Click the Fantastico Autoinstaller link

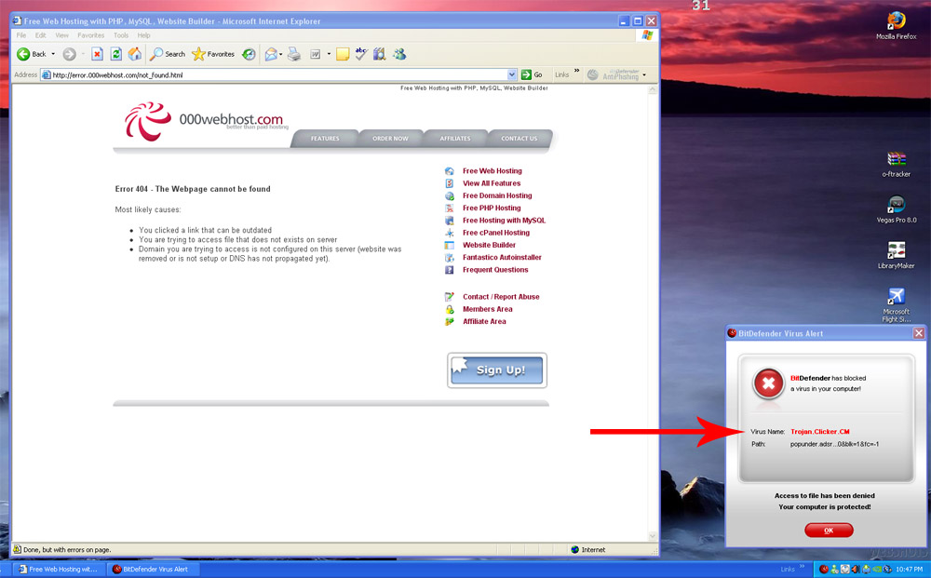coord(502,258)
